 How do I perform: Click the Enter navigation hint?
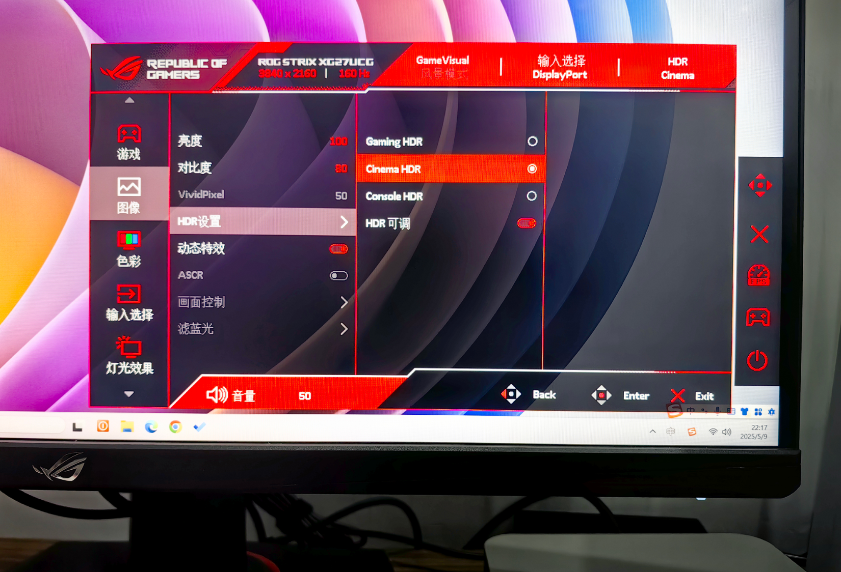[x=636, y=396]
